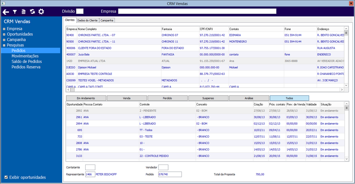Select client EMPRESA ATUAL LTDA
This screenshot has width=355, height=184.
pos(205,61)
